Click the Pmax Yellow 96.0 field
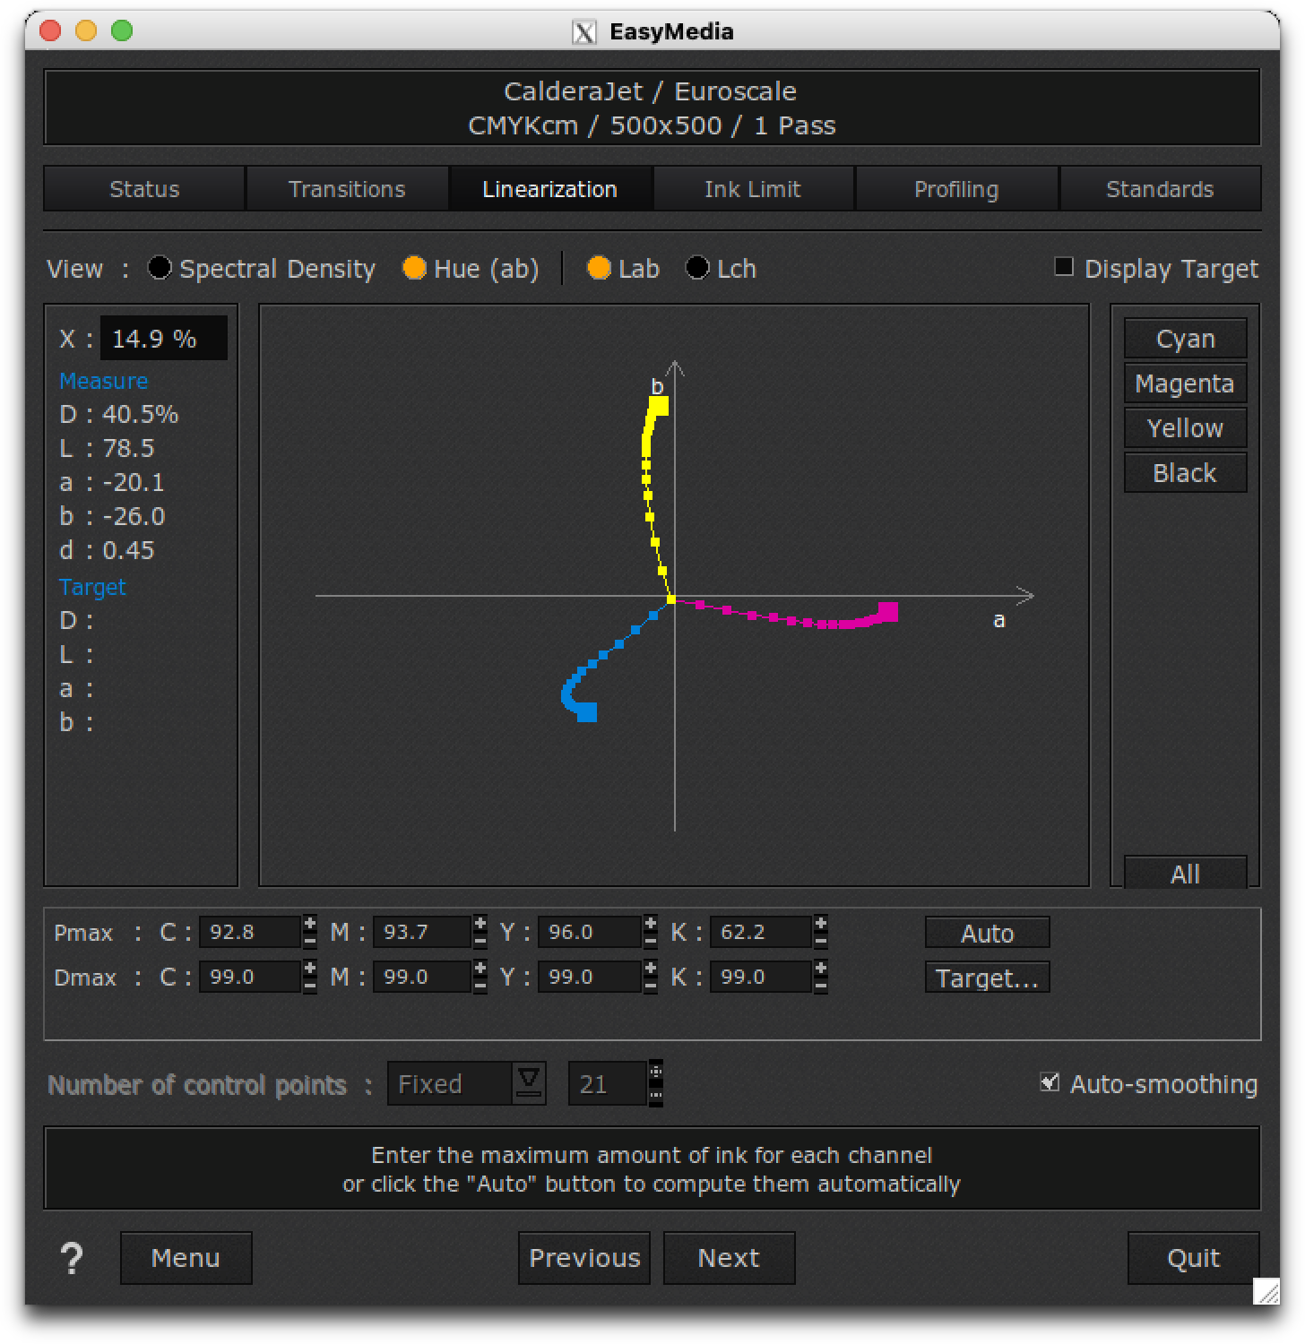The image size is (1305, 1344). 590,932
